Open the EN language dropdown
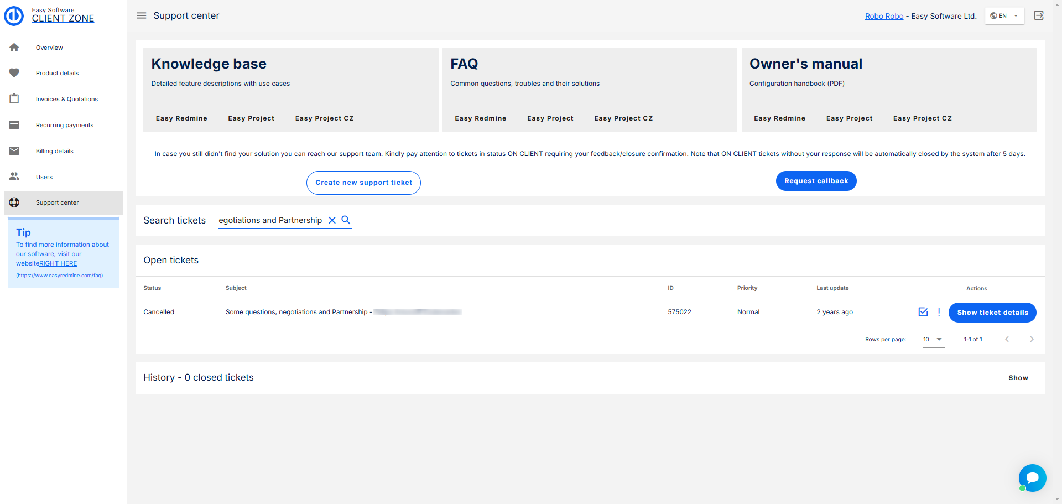Viewport: 1062px width, 504px height. [1004, 16]
